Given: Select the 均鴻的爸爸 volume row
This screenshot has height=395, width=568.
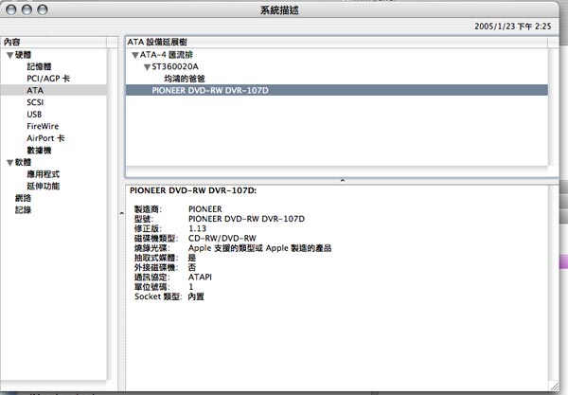Looking at the screenshot, I should (336, 79).
